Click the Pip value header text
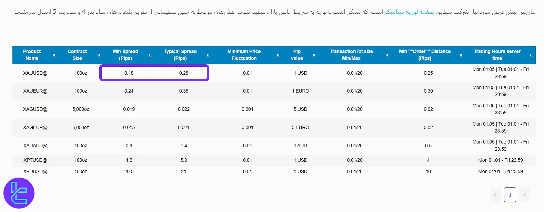 (297, 55)
